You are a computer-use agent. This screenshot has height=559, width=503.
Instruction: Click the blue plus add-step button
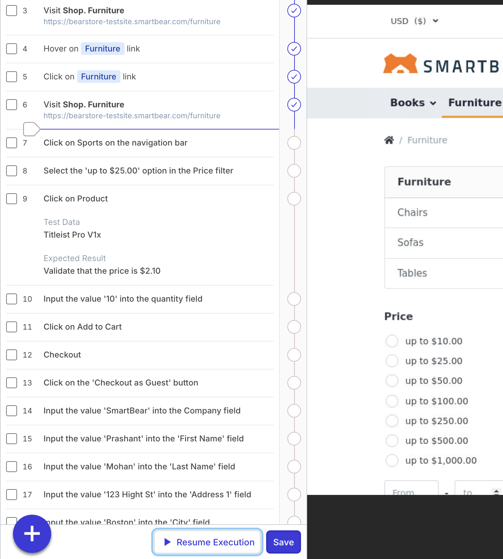tap(32, 533)
